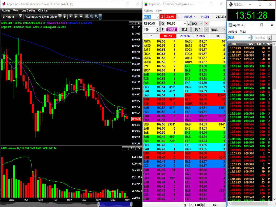Viewport: 276px width, 207px height.
Task: Click the clock window title icon
Action: [231, 4]
